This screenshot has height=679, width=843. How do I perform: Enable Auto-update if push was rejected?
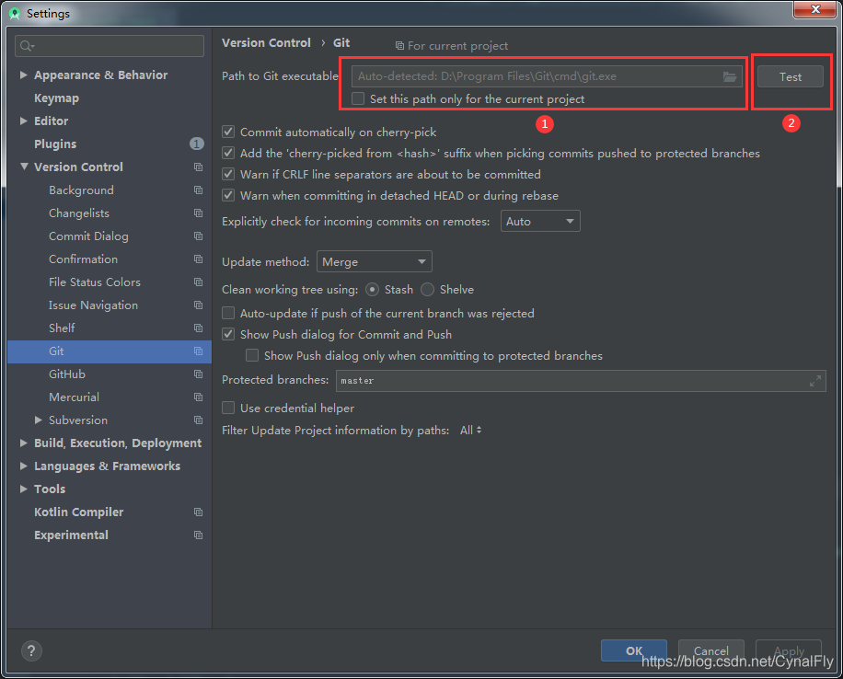(228, 314)
